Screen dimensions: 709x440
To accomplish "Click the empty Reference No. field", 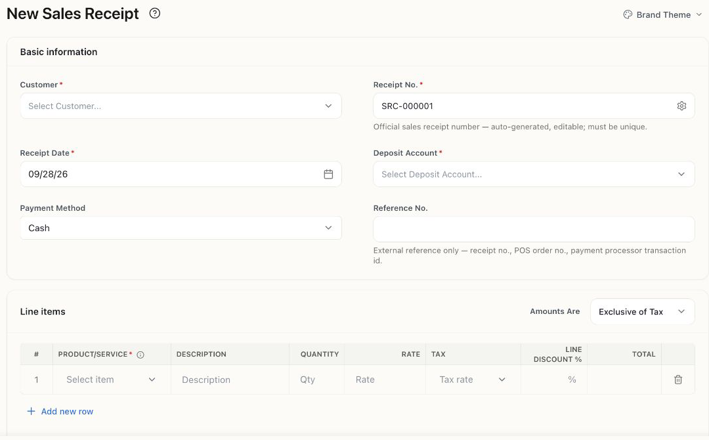I will pyautogui.click(x=534, y=229).
